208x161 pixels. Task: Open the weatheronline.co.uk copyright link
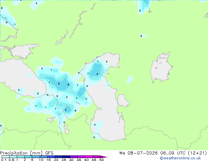pyautogui.click(x=180, y=158)
